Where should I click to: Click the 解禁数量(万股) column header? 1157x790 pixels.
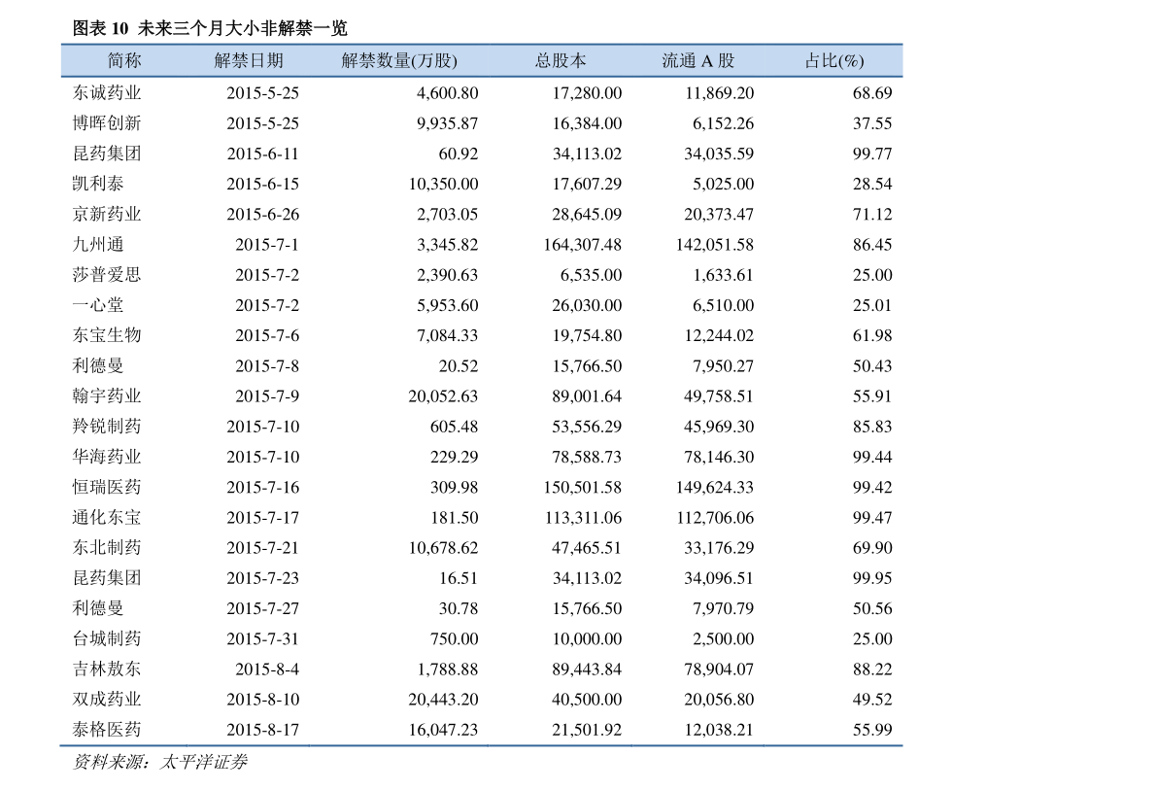tap(399, 60)
